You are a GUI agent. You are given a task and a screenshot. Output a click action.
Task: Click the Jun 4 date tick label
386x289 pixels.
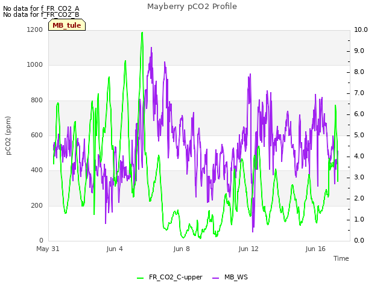[115, 249]
